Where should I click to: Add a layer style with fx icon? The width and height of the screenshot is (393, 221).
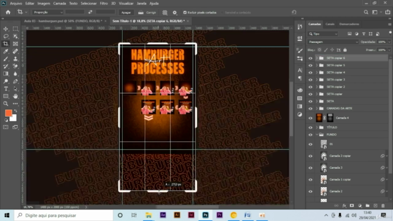click(x=344, y=206)
